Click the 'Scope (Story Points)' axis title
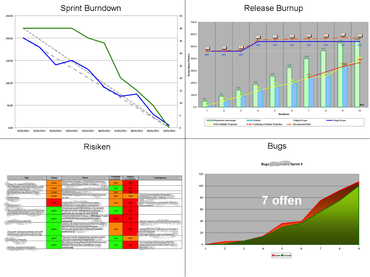This screenshot has height=277, width=370. [189, 65]
